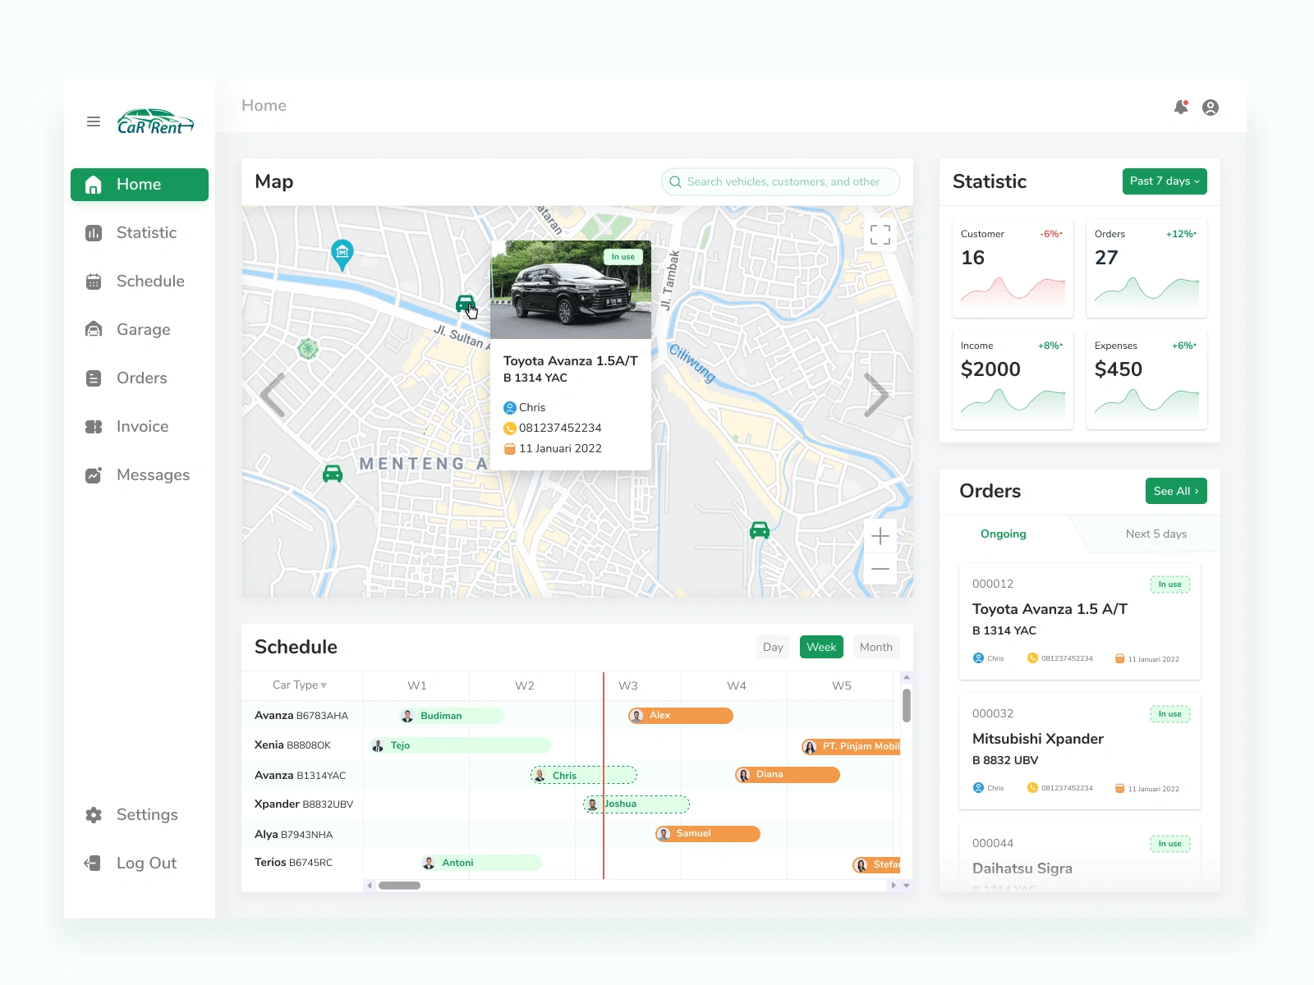This screenshot has width=1314, height=985.
Task: Go to Home in sidebar
Action: (140, 185)
